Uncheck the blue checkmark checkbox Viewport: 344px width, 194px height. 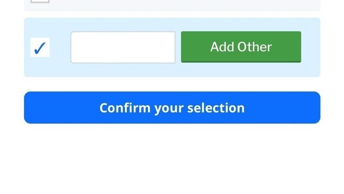point(40,47)
